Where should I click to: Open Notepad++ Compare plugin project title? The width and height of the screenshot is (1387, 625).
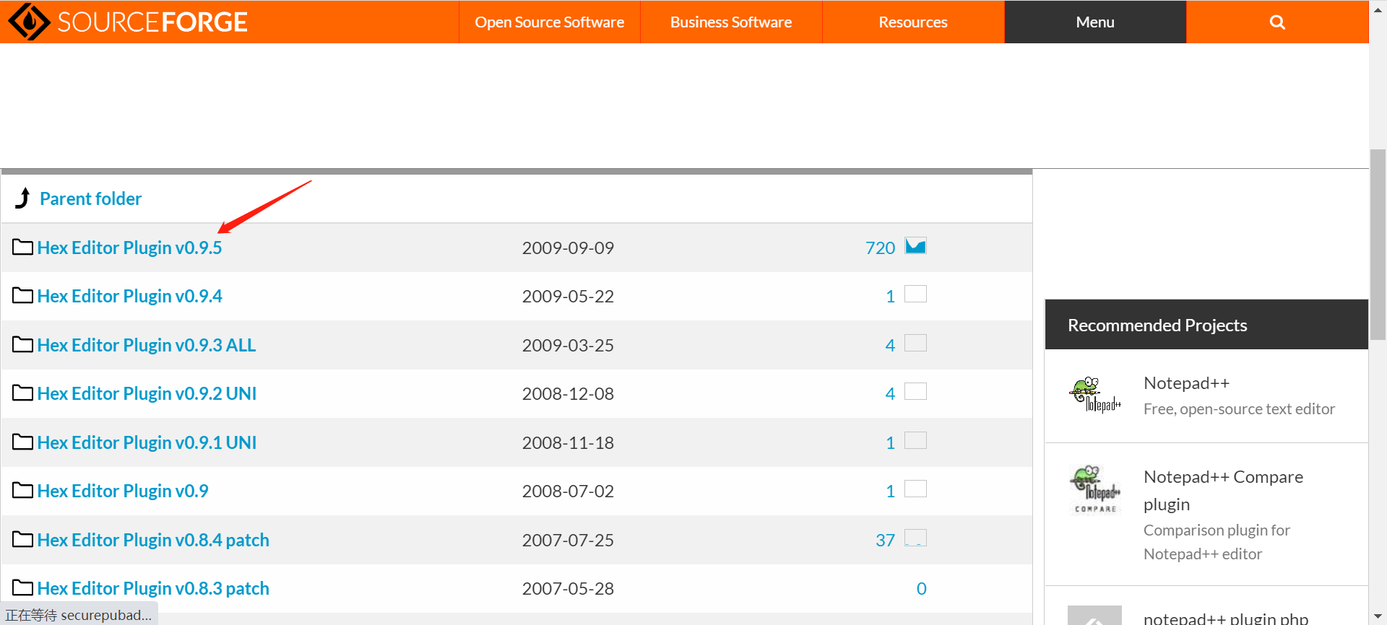pos(1223,490)
